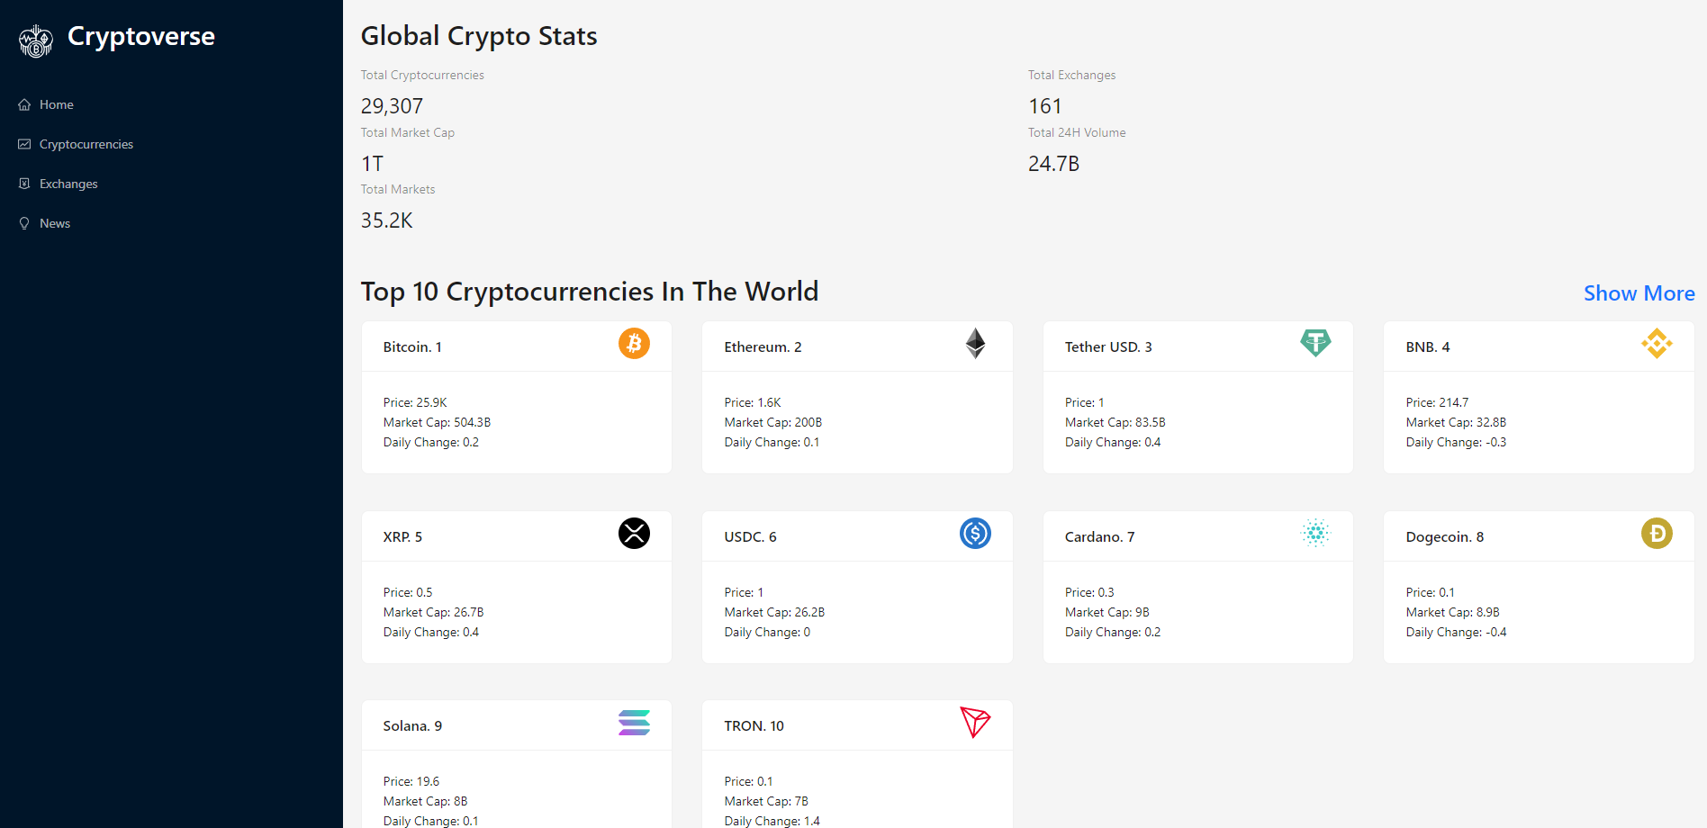The width and height of the screenshot is (1707, 828).
Task: Select the Bitcoin. 1 card
Action: (x=516, y=396)
